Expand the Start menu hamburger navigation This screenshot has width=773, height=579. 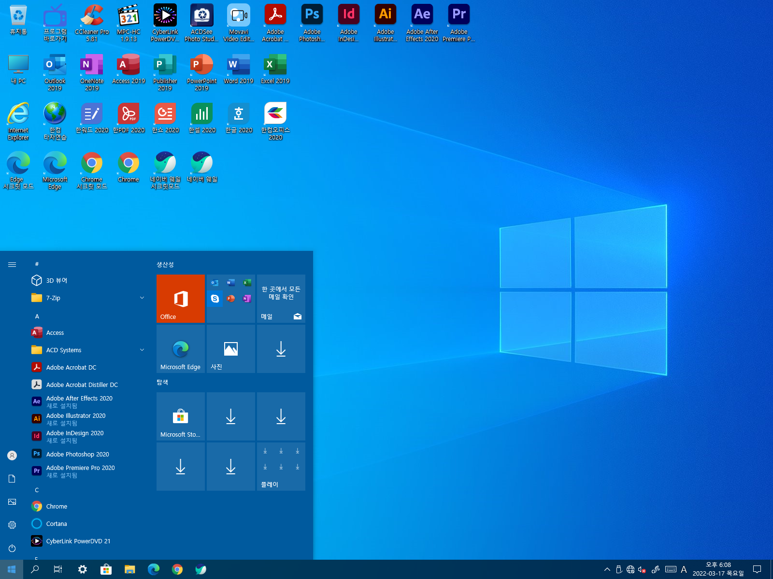tap(12, 264)
